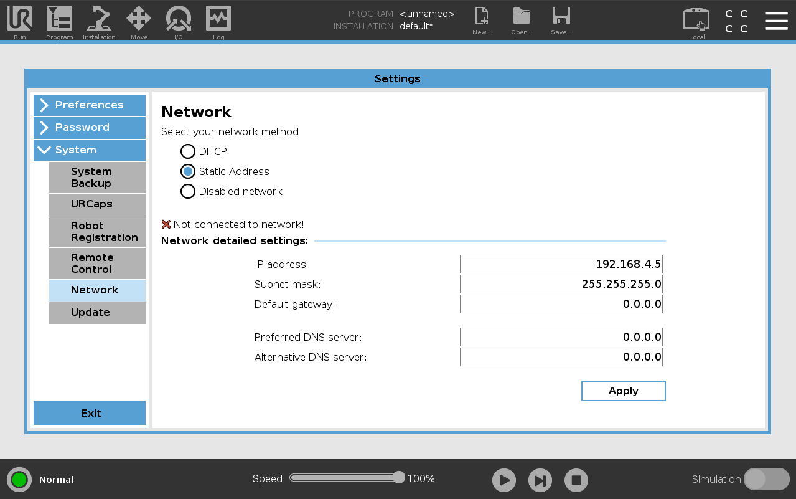796x499 pixels.
Task: Switch to Remote Control settings
Action: click(97, 264)
